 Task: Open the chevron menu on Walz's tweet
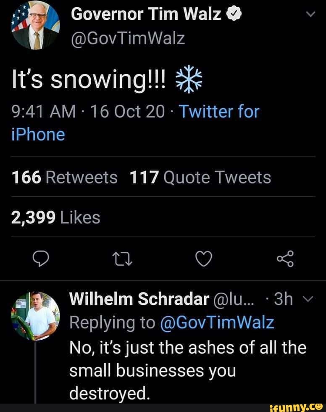tap(310, 13)
